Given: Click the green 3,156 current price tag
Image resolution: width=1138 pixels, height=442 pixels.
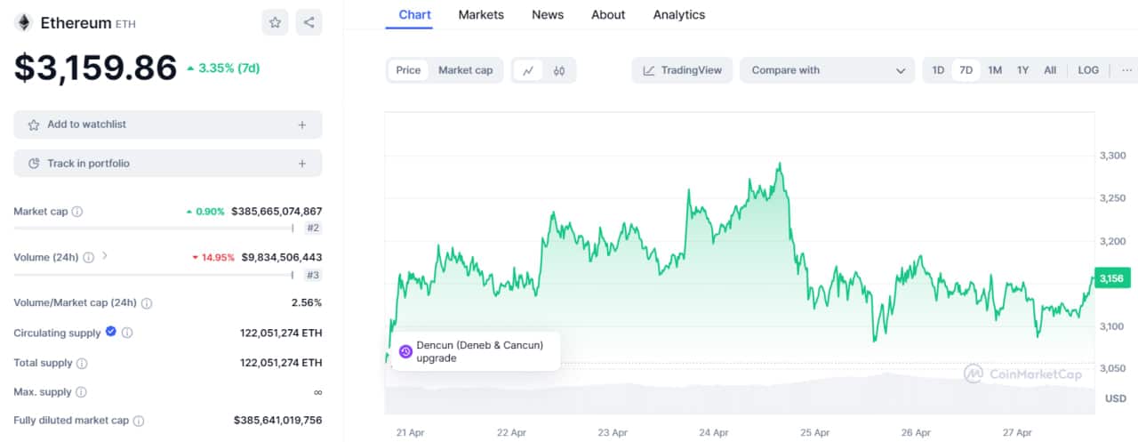Looking at the screenshot, I should point(1111,278).
